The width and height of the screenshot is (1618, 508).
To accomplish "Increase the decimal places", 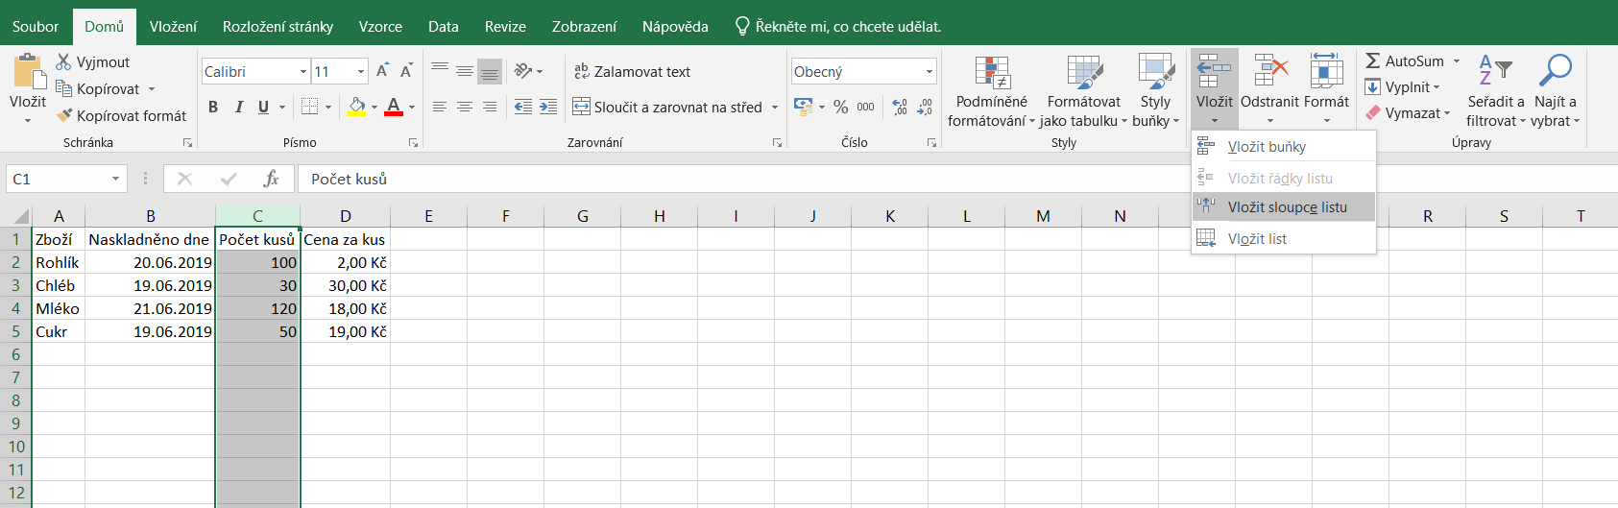I will click(900, 107).
